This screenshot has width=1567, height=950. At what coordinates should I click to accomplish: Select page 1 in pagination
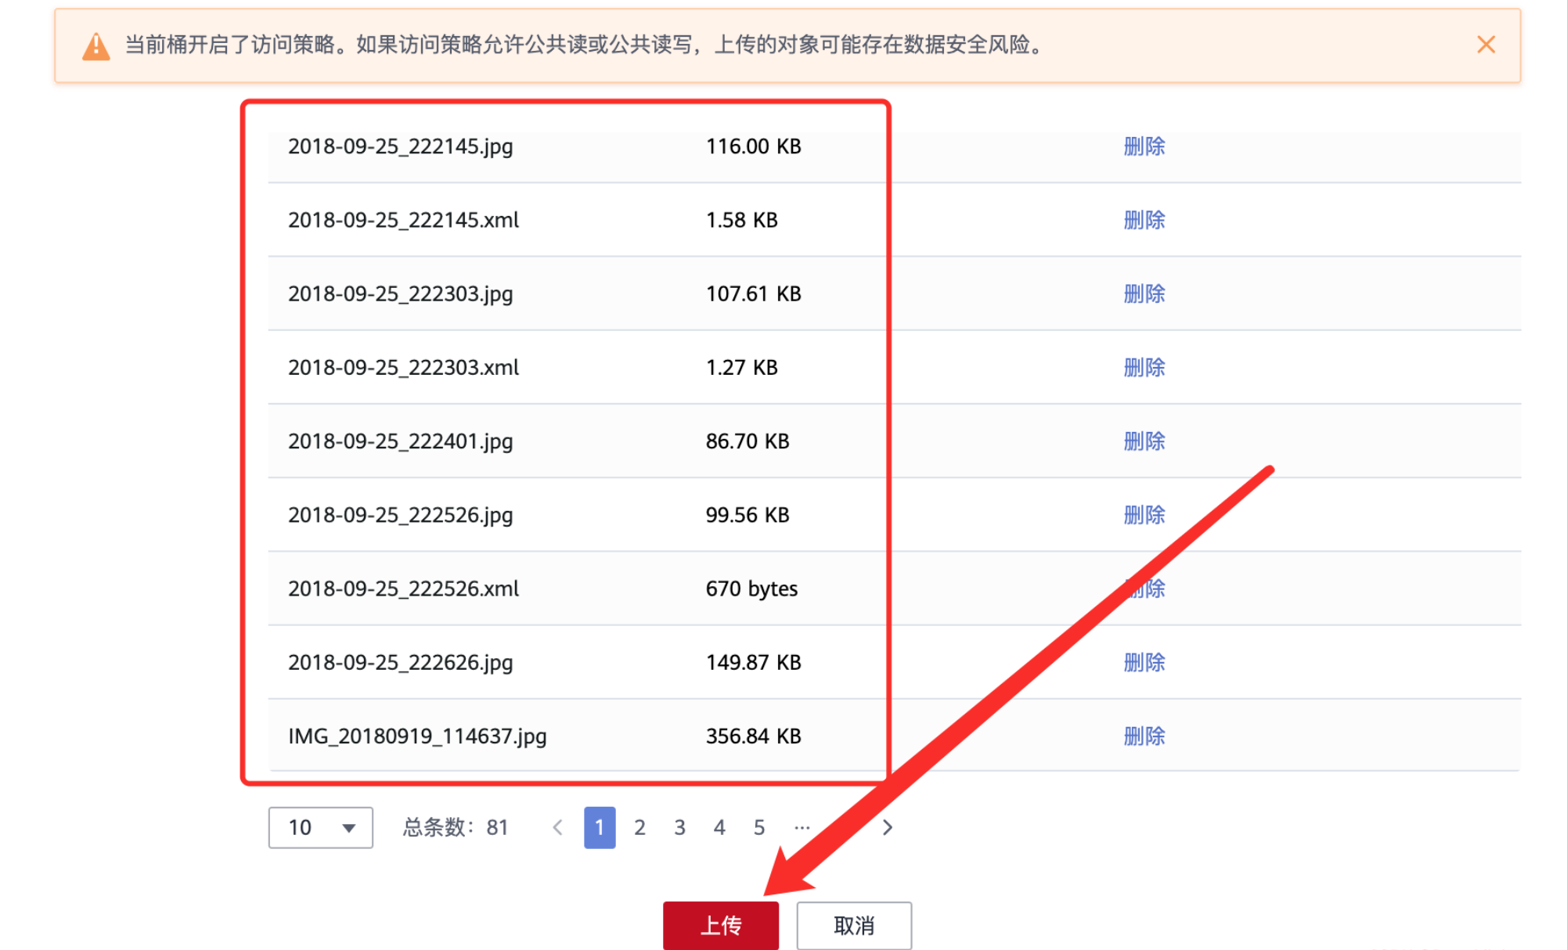[x=600, y=827]
